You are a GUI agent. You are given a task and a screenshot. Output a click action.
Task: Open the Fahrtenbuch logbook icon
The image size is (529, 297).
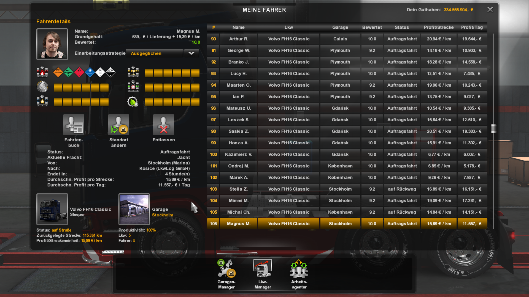(x=74, y=125)
